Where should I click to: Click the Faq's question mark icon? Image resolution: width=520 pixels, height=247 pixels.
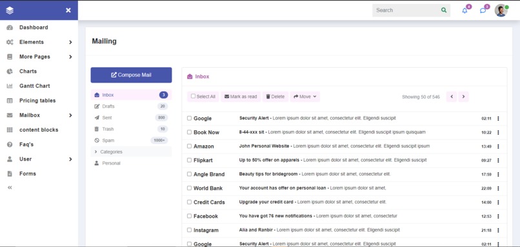pyautogui.click(x=10, y=144)
